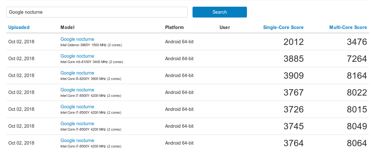Open Google nocturne Core m3-8100Y result
The height and width of the screenshot is (158, 372).
click(x=77, y=56)
